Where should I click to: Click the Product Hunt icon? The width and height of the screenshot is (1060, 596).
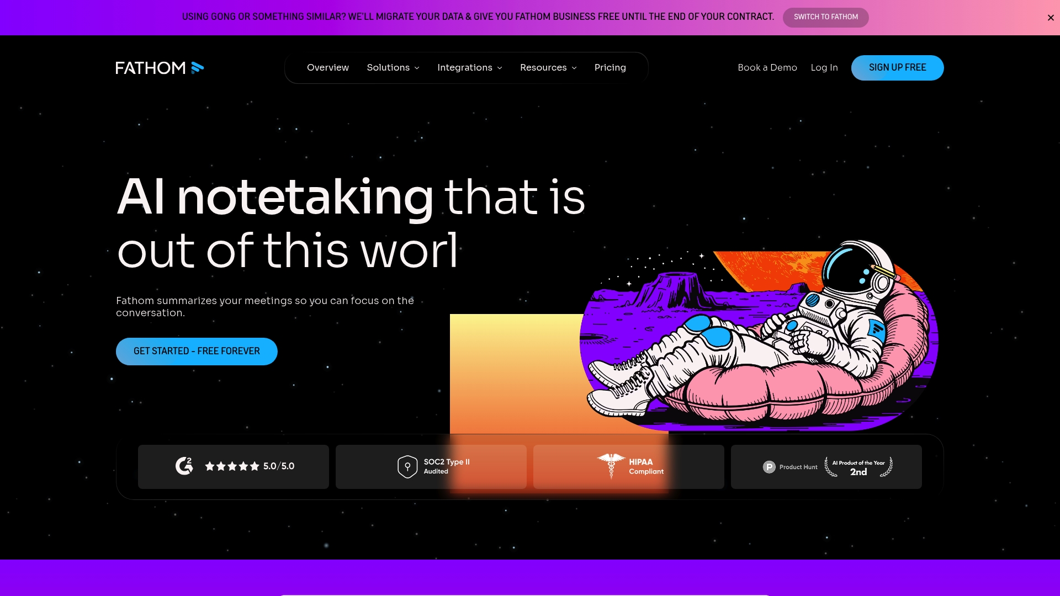[768, 466]
